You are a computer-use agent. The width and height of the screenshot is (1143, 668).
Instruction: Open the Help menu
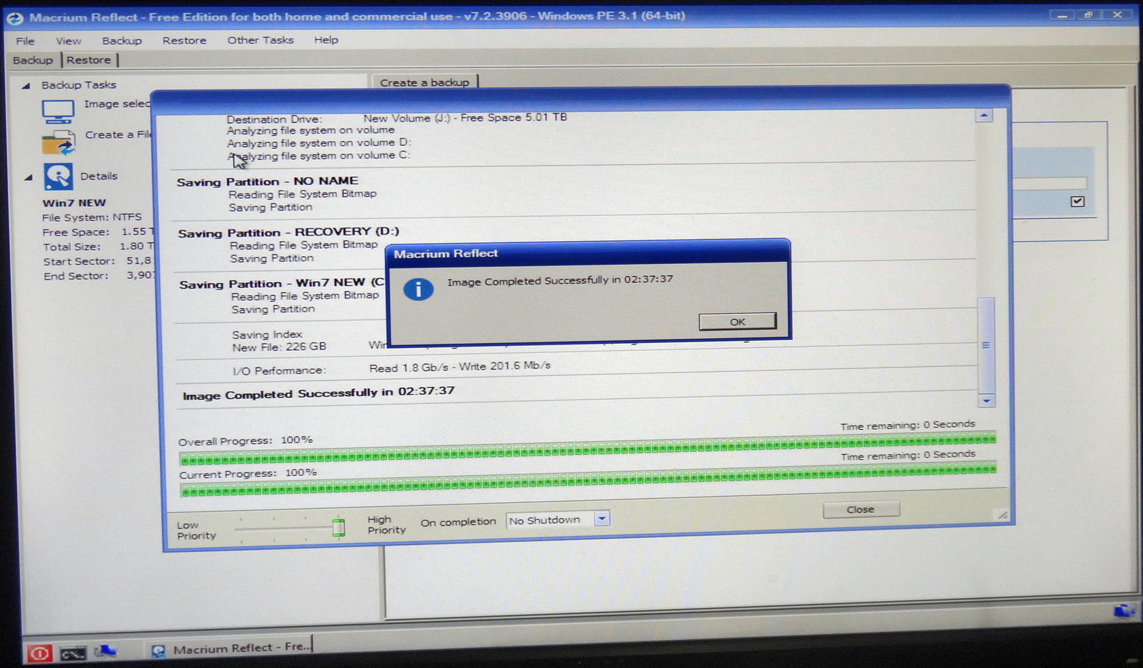(326, 40)
